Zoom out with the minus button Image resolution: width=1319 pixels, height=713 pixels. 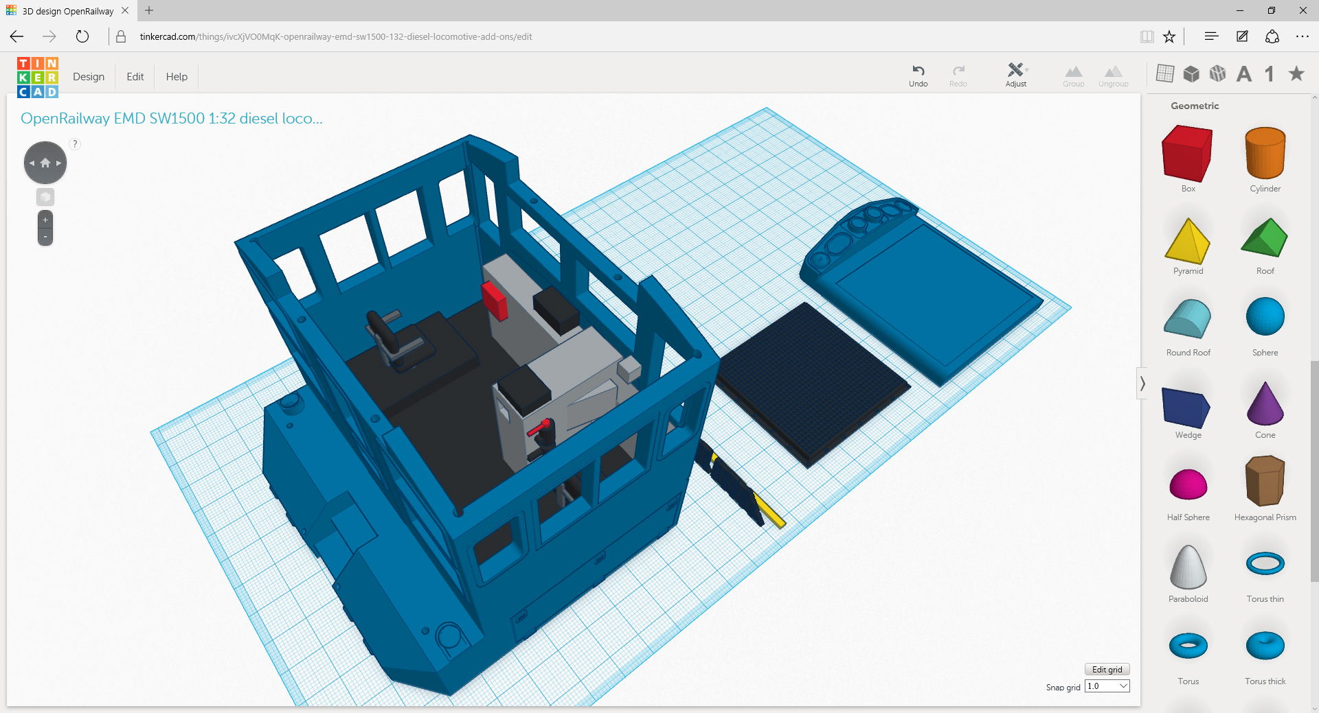click(x=45, y=237)
